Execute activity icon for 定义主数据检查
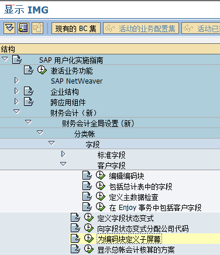 point(101,197)
